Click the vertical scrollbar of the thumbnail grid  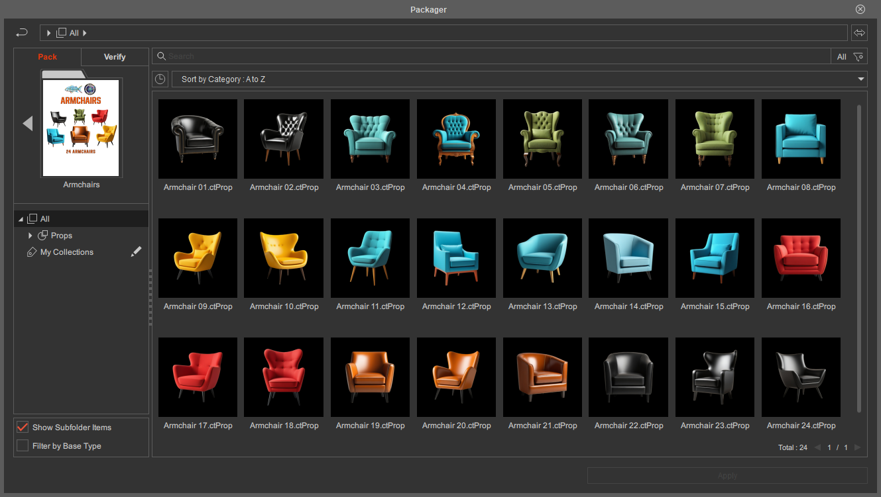pos(859,258)
